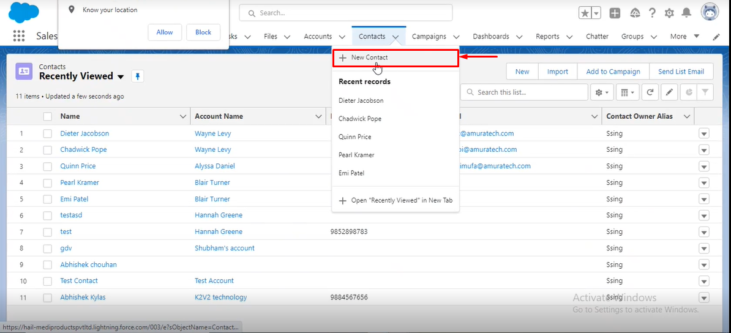Viewport: 731px width, 333px height.
Task: Open the Display As table dropdown
Action: pos(628,92)
